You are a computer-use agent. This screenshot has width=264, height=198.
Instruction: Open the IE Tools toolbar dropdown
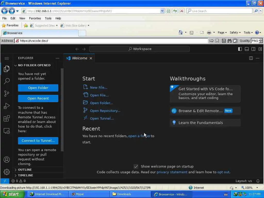point(248,32)
